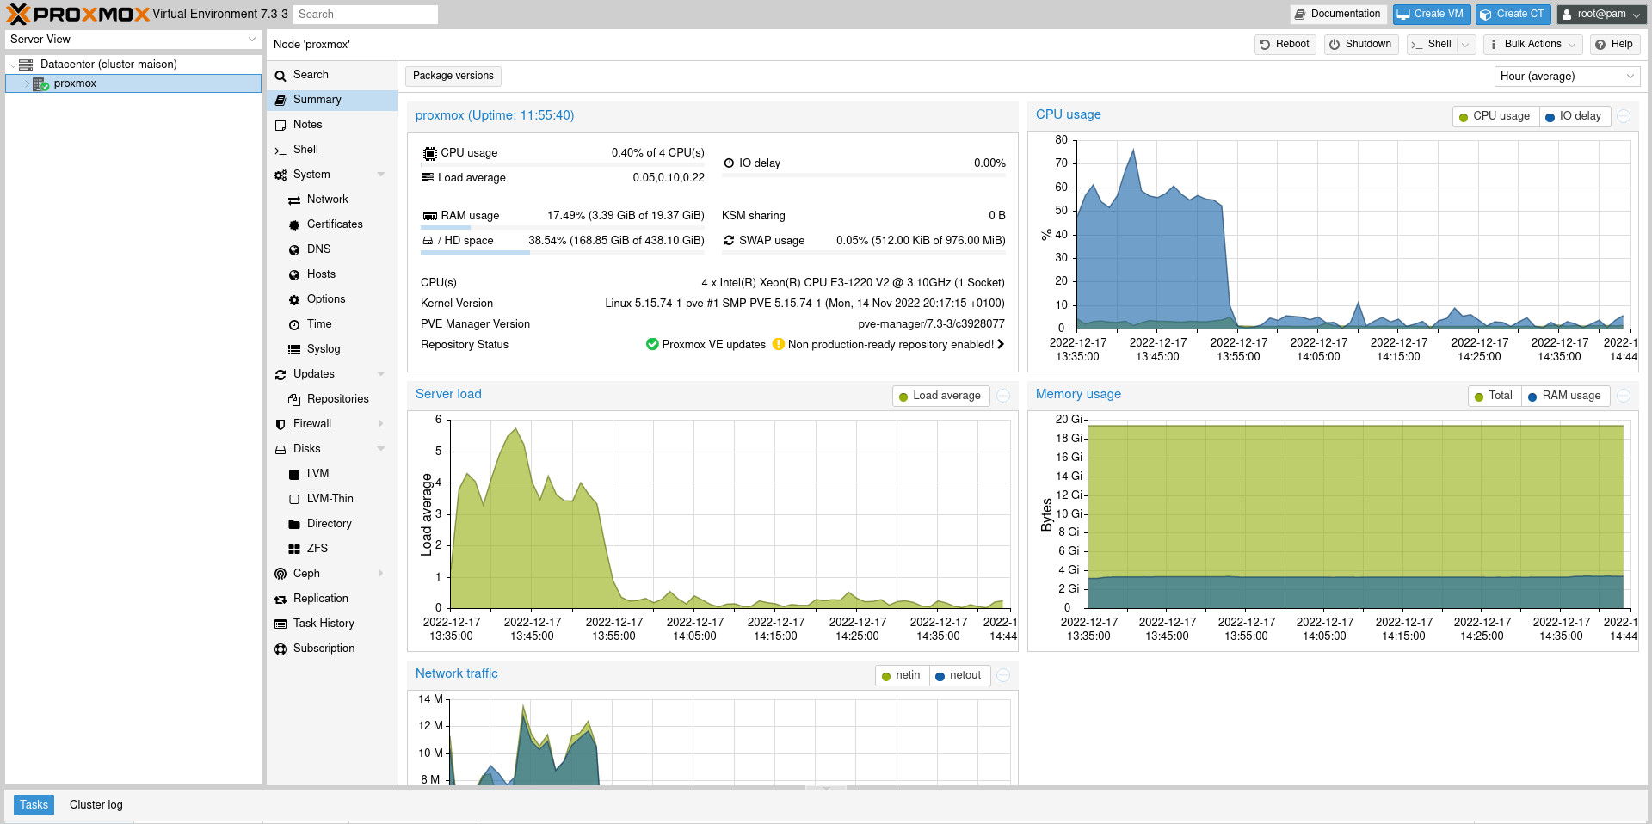Click the Time clock icon

point(294,325)
